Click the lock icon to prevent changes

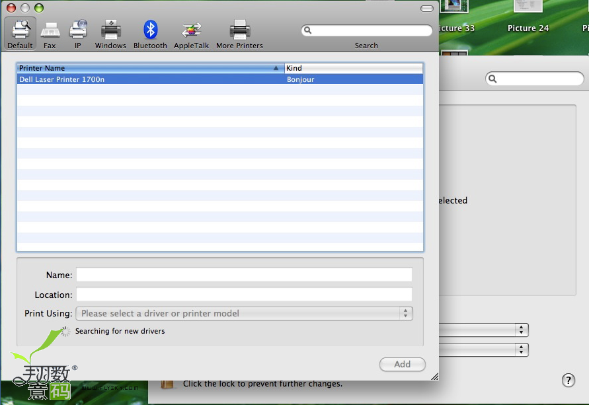pos(167,384)
